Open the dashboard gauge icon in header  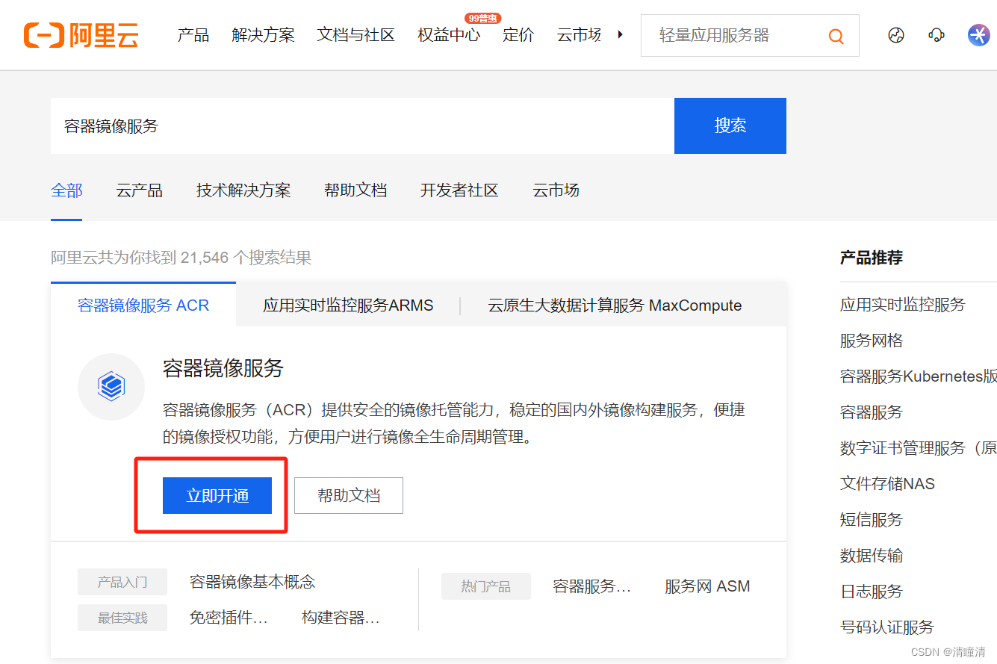[896, 35]
